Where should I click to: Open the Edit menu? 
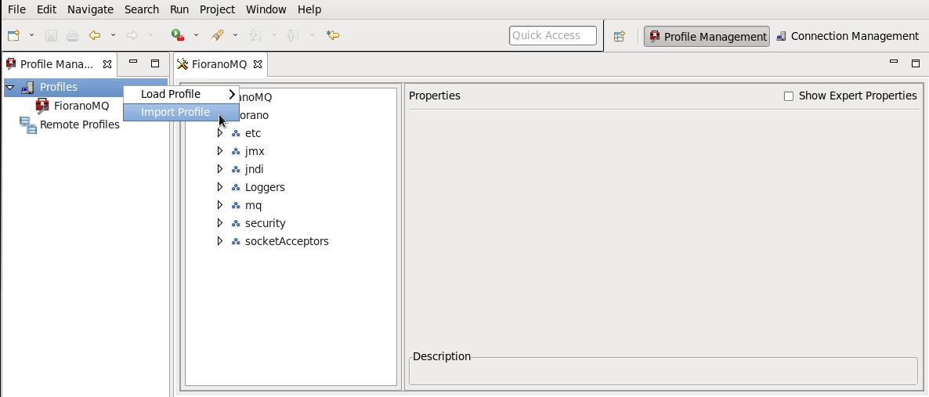click(x=46, y=9)
